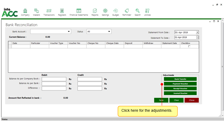Screen dimensions: 224x123
Task: Click the Payment Voucher button
Action: click(x=180, y=84)
